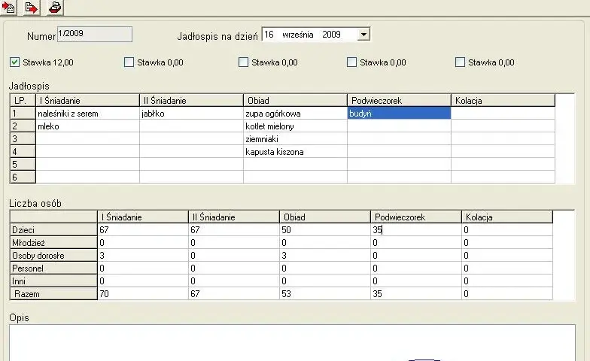Click the Numer field showing 1/2009

pos(95,35)
